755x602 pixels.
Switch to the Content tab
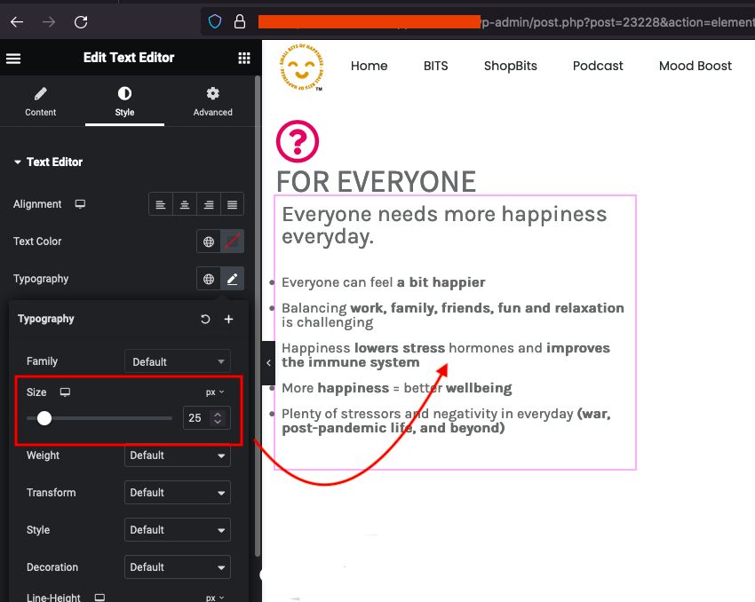tap(41, 101)
